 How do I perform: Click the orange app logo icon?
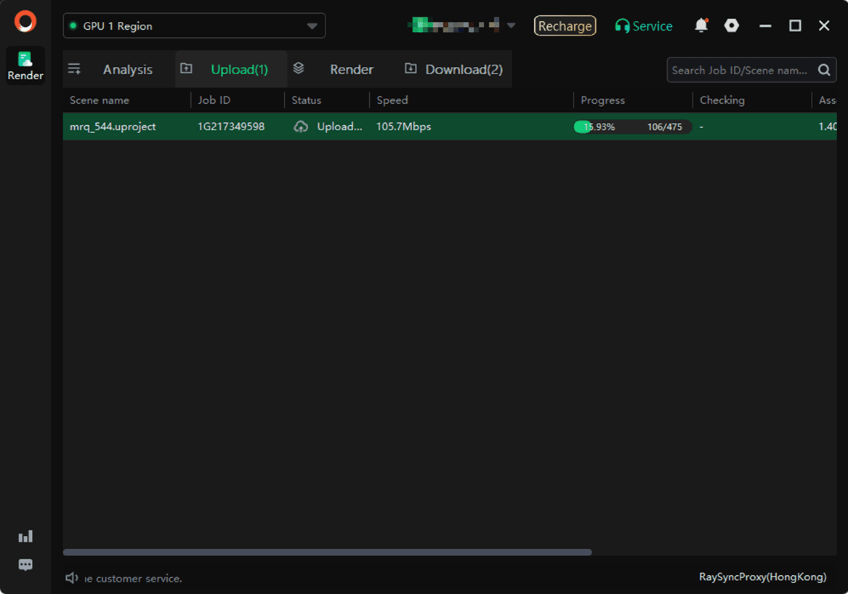click(x=25, y=22)
